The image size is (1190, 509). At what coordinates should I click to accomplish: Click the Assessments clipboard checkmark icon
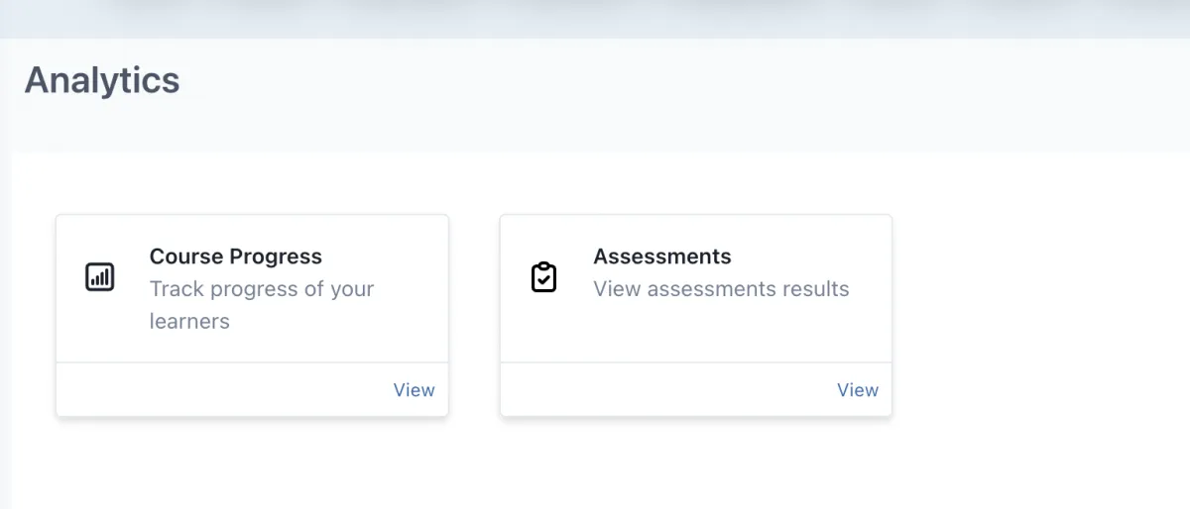[543, 277]
